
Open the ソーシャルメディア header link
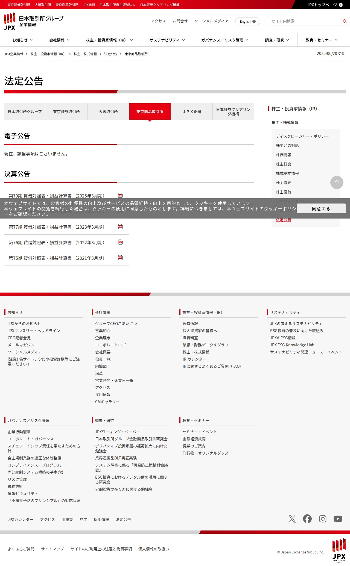coord(211,21)
